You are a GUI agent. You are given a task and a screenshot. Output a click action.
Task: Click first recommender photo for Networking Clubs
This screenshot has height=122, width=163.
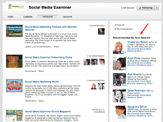click(x=87, y=62)
